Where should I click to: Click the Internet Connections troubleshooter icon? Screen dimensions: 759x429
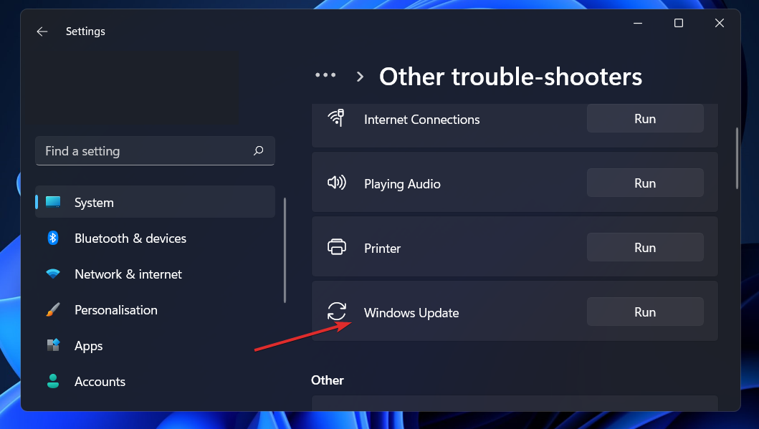(x=337, y=118)
